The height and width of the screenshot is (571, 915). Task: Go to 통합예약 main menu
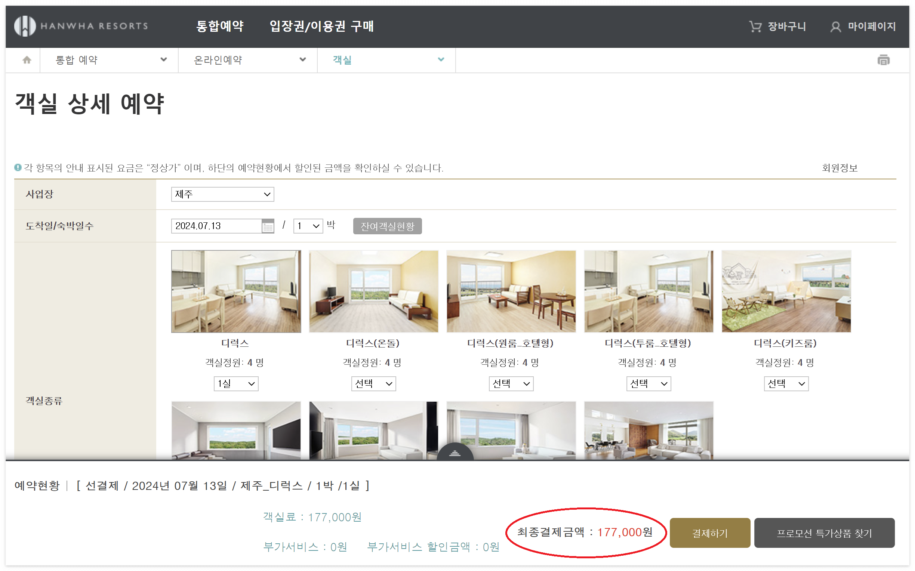tap(220, 26)
